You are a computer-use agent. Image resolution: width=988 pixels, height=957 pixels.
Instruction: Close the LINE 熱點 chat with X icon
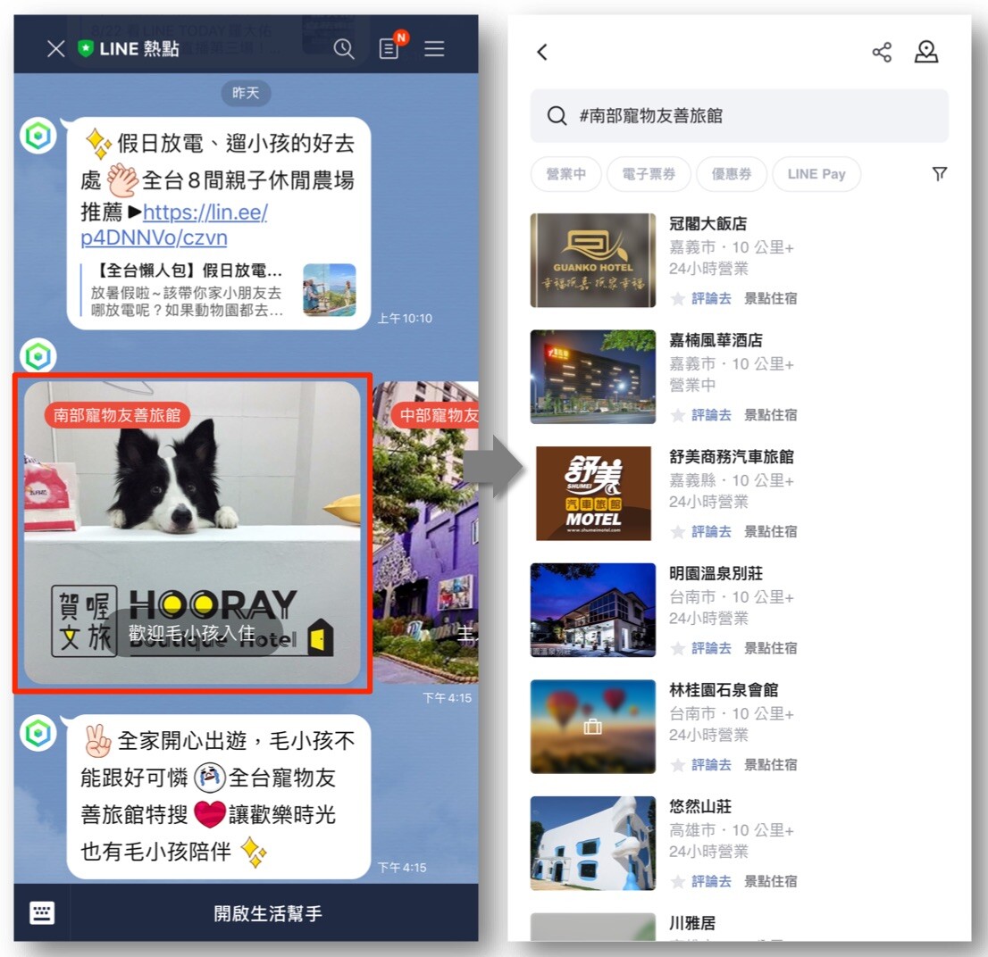pos(56,48)
